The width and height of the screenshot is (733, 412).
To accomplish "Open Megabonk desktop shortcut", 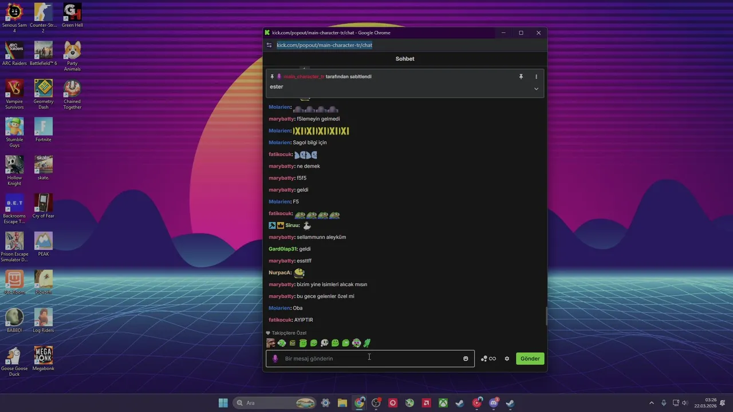I will click(43, 359).
